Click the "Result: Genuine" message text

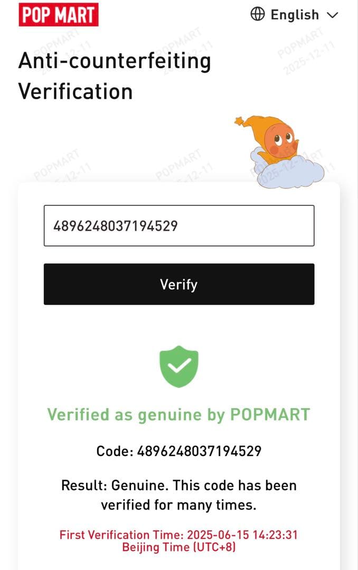tap(179, 485)
